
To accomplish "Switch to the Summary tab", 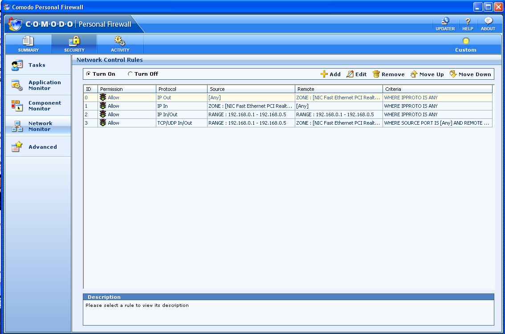I will [x=29, y=44].
